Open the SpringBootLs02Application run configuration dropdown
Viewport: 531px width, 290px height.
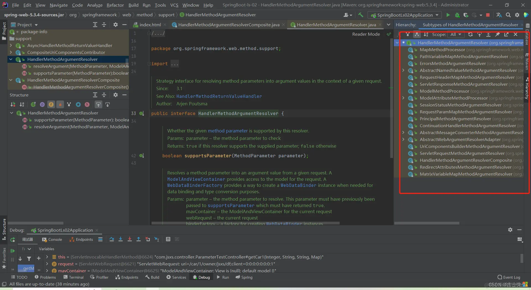[x=404, y=15]
